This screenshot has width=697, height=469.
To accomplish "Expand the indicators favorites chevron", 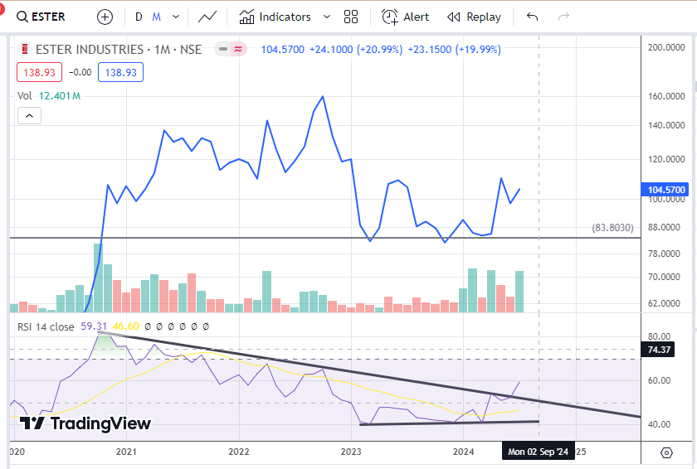I will 327,17.
